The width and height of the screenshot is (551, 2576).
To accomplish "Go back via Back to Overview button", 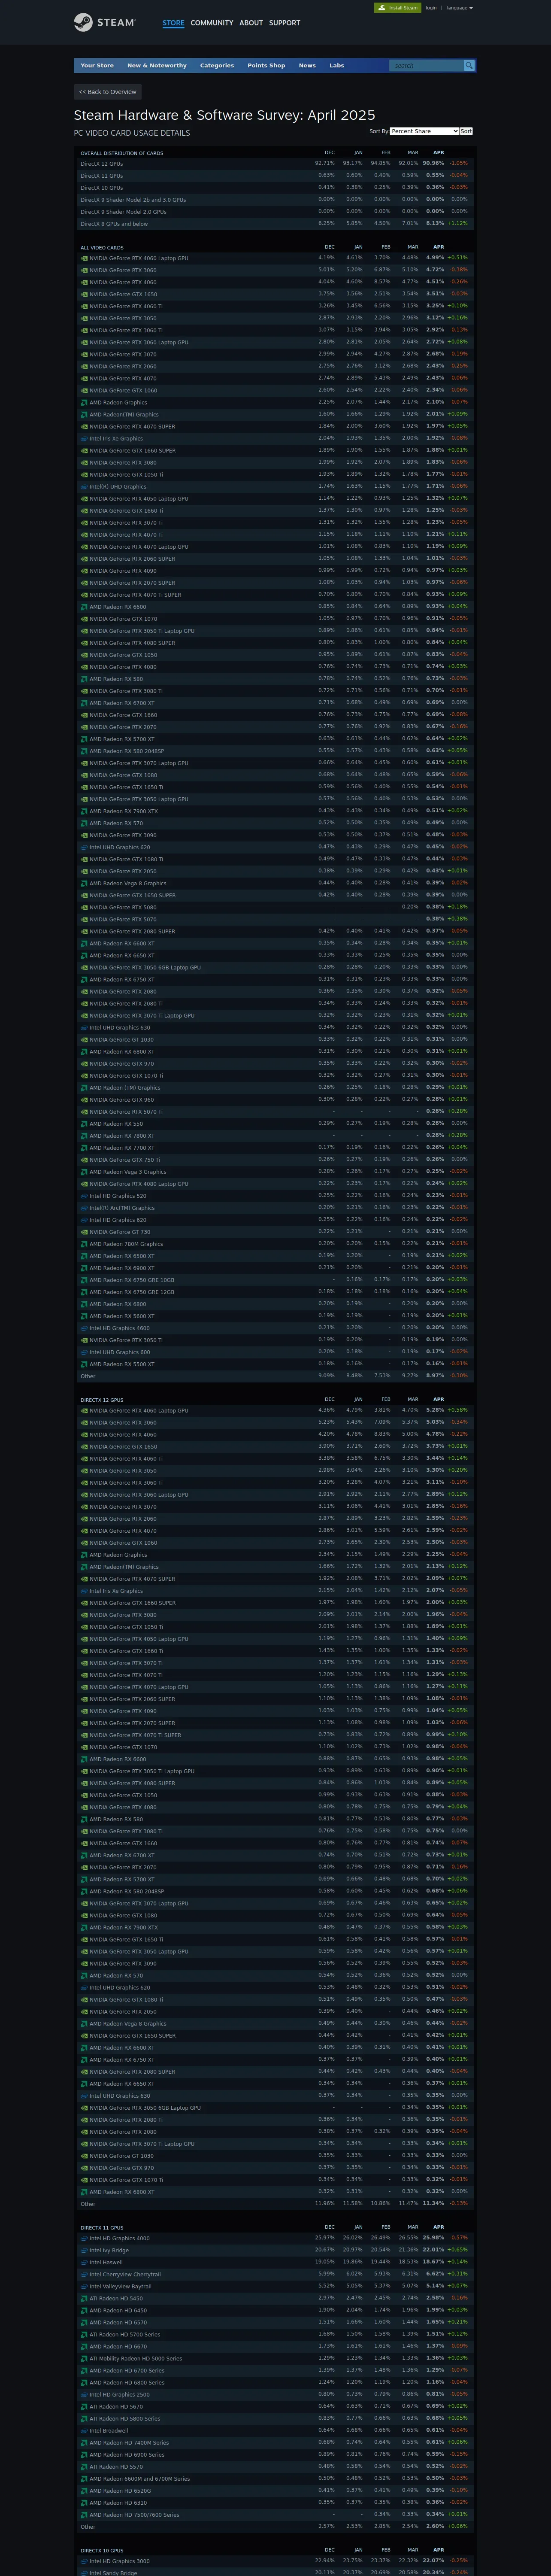I will point(108,92).
